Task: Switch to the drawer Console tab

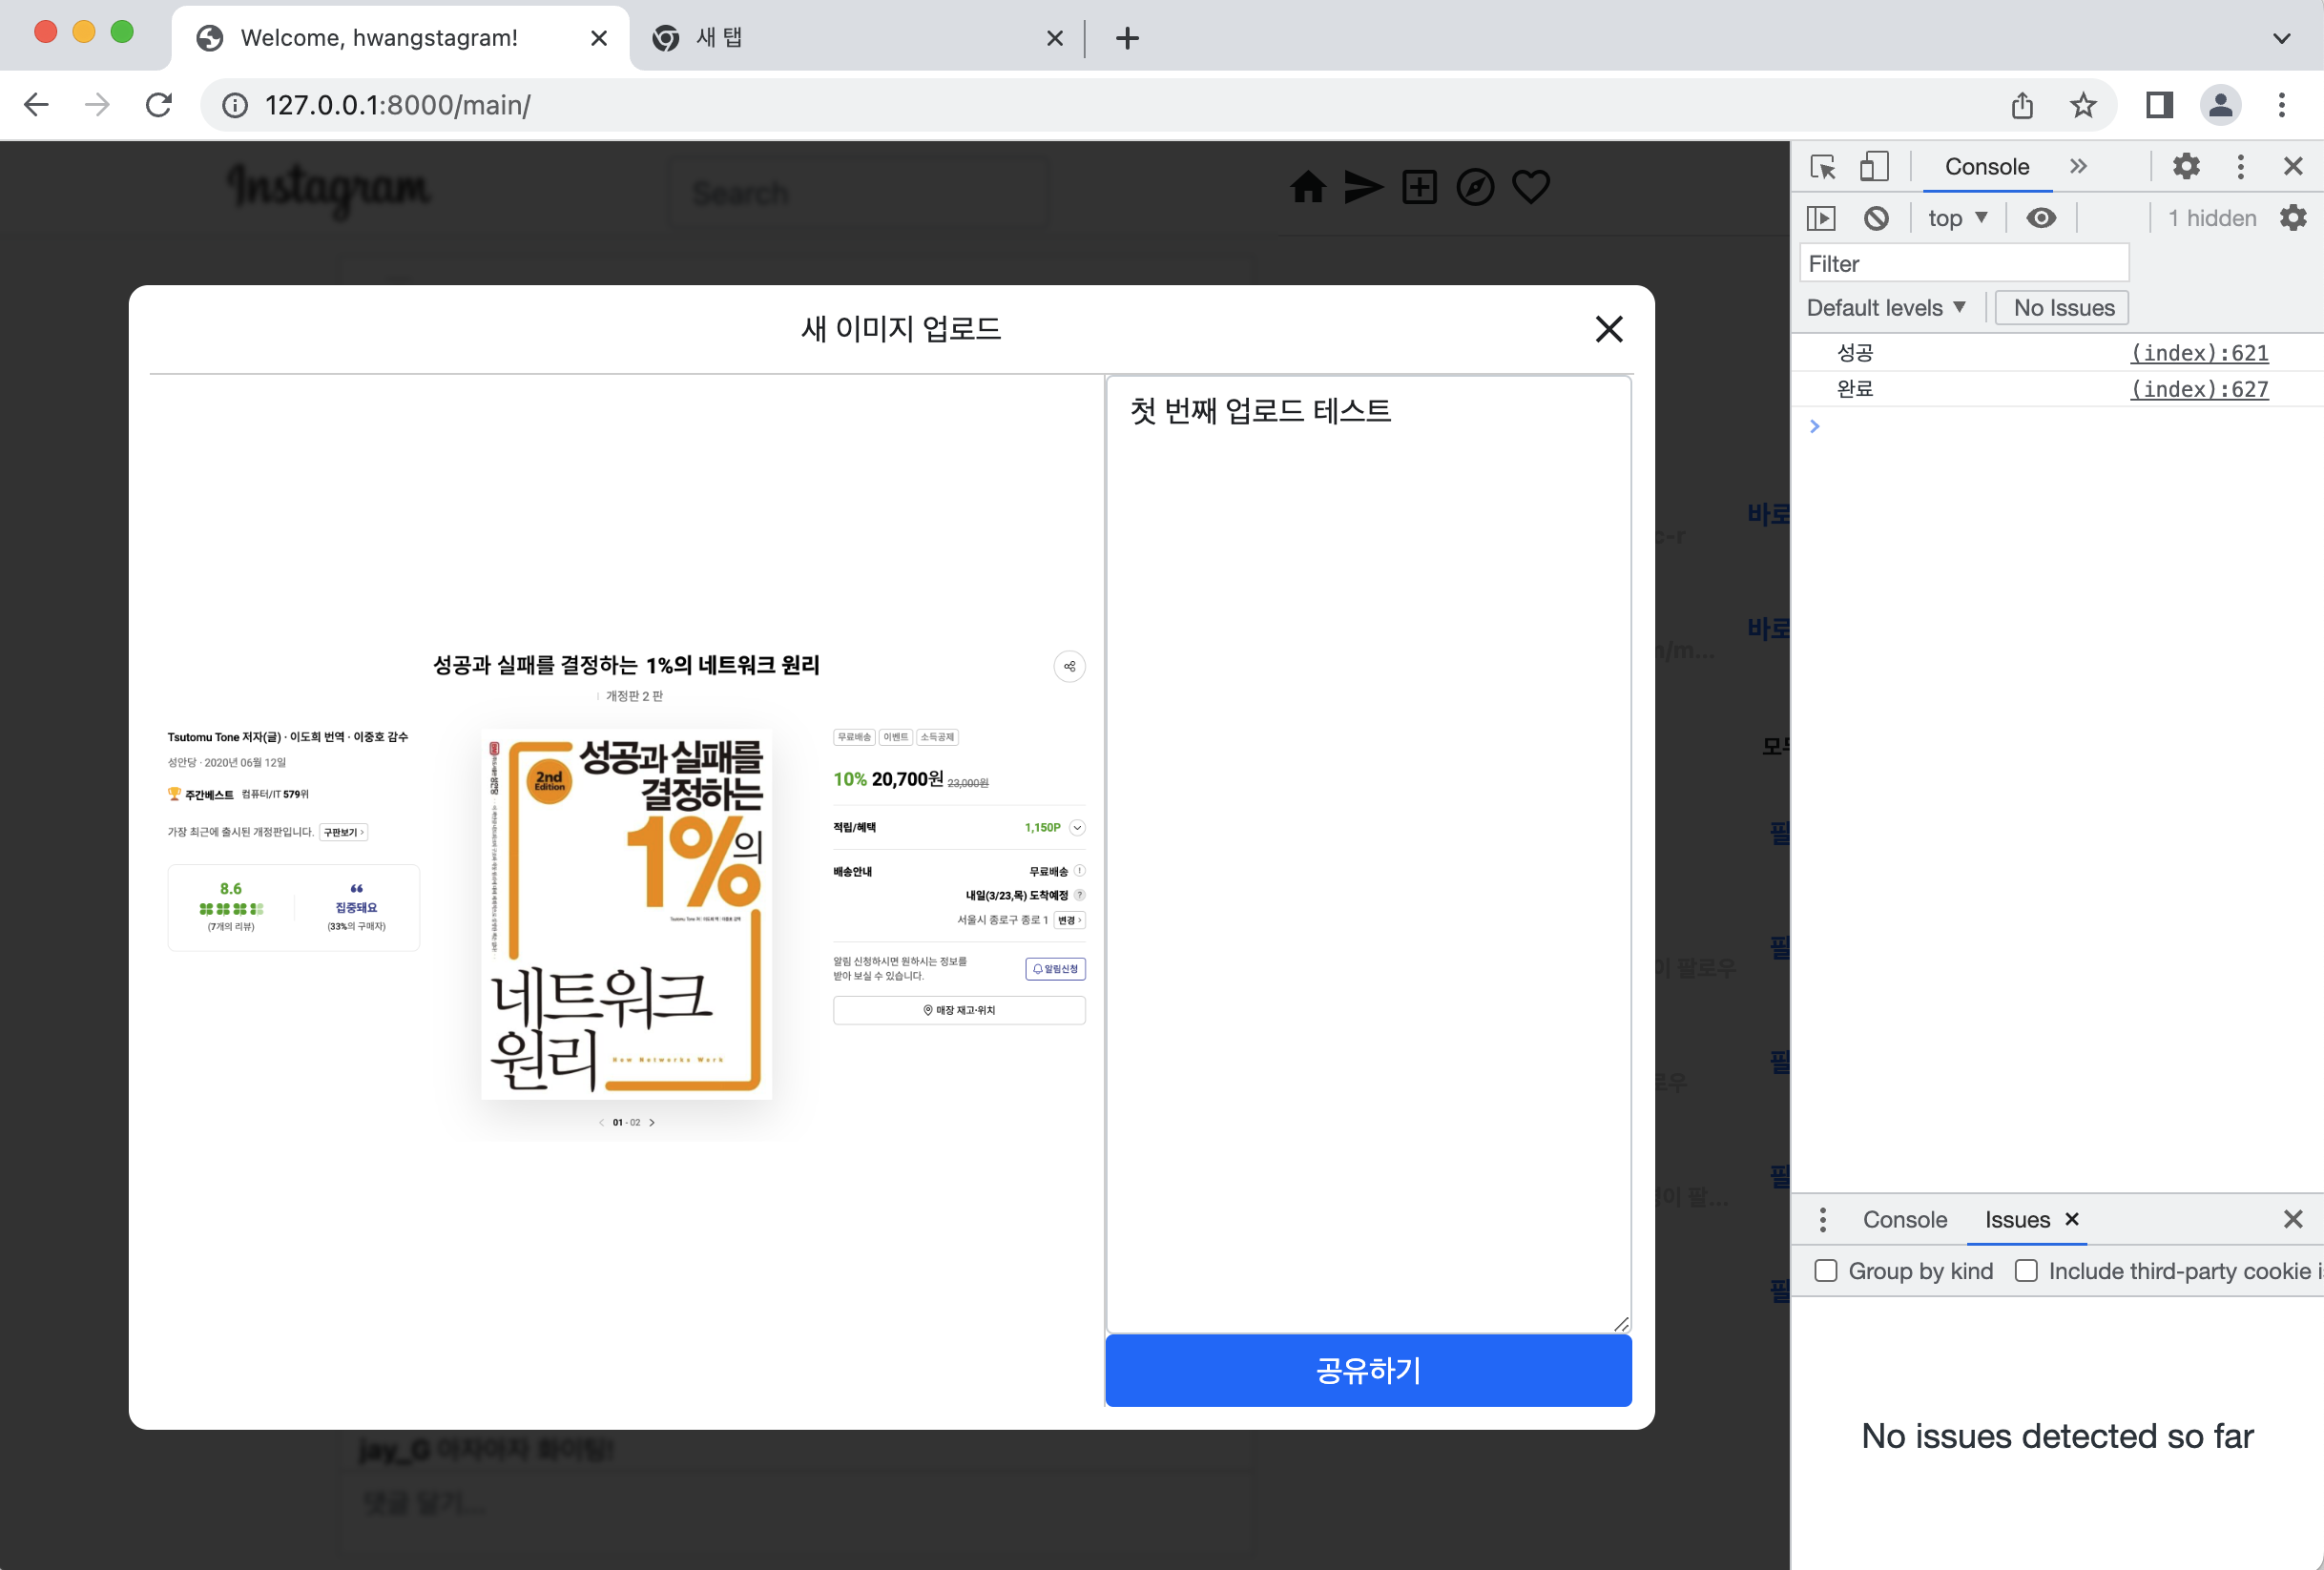Action: tap(1904, 1219)
